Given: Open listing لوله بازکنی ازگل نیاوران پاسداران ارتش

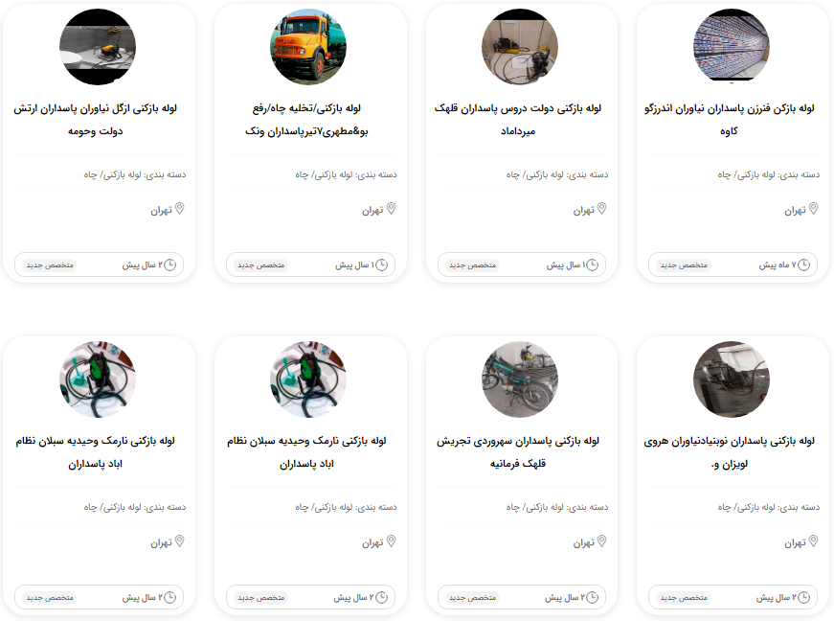Looking at the screenshot, I should (x=95, y=119).
